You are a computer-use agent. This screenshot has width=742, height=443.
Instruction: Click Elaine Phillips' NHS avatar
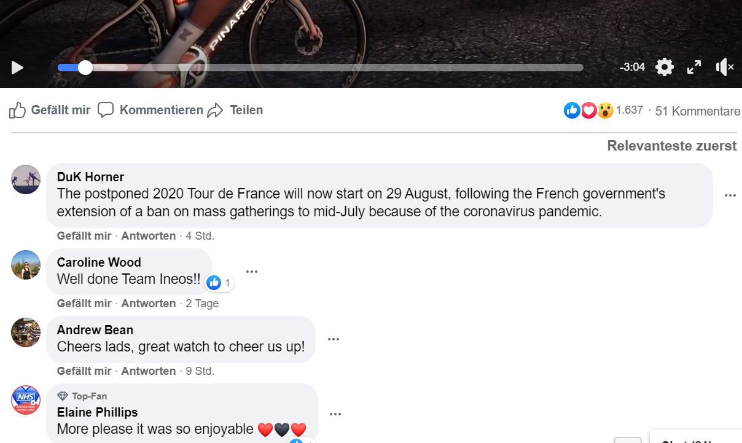pos(26,400)
